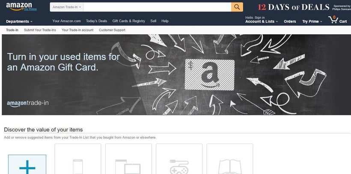Click Today's Deals link
Screen dimensions: 351x174
click(96, 21)
